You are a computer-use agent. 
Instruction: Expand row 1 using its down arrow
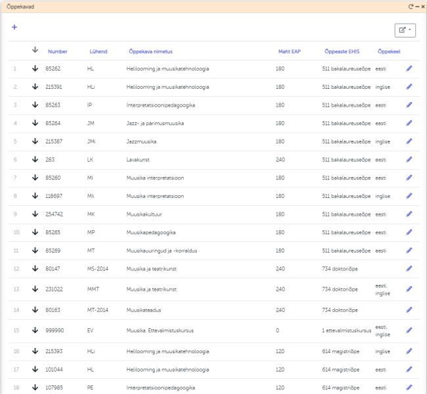point(35,68)
